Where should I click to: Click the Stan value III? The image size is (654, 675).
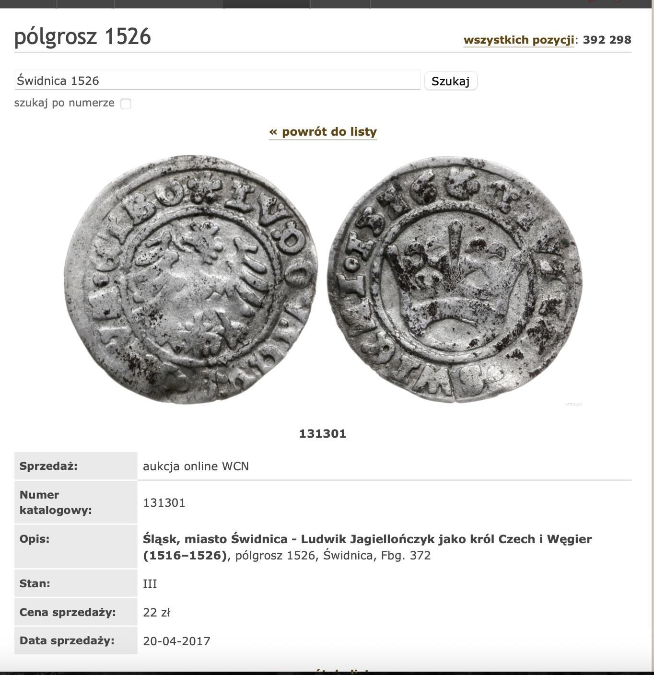150,583
